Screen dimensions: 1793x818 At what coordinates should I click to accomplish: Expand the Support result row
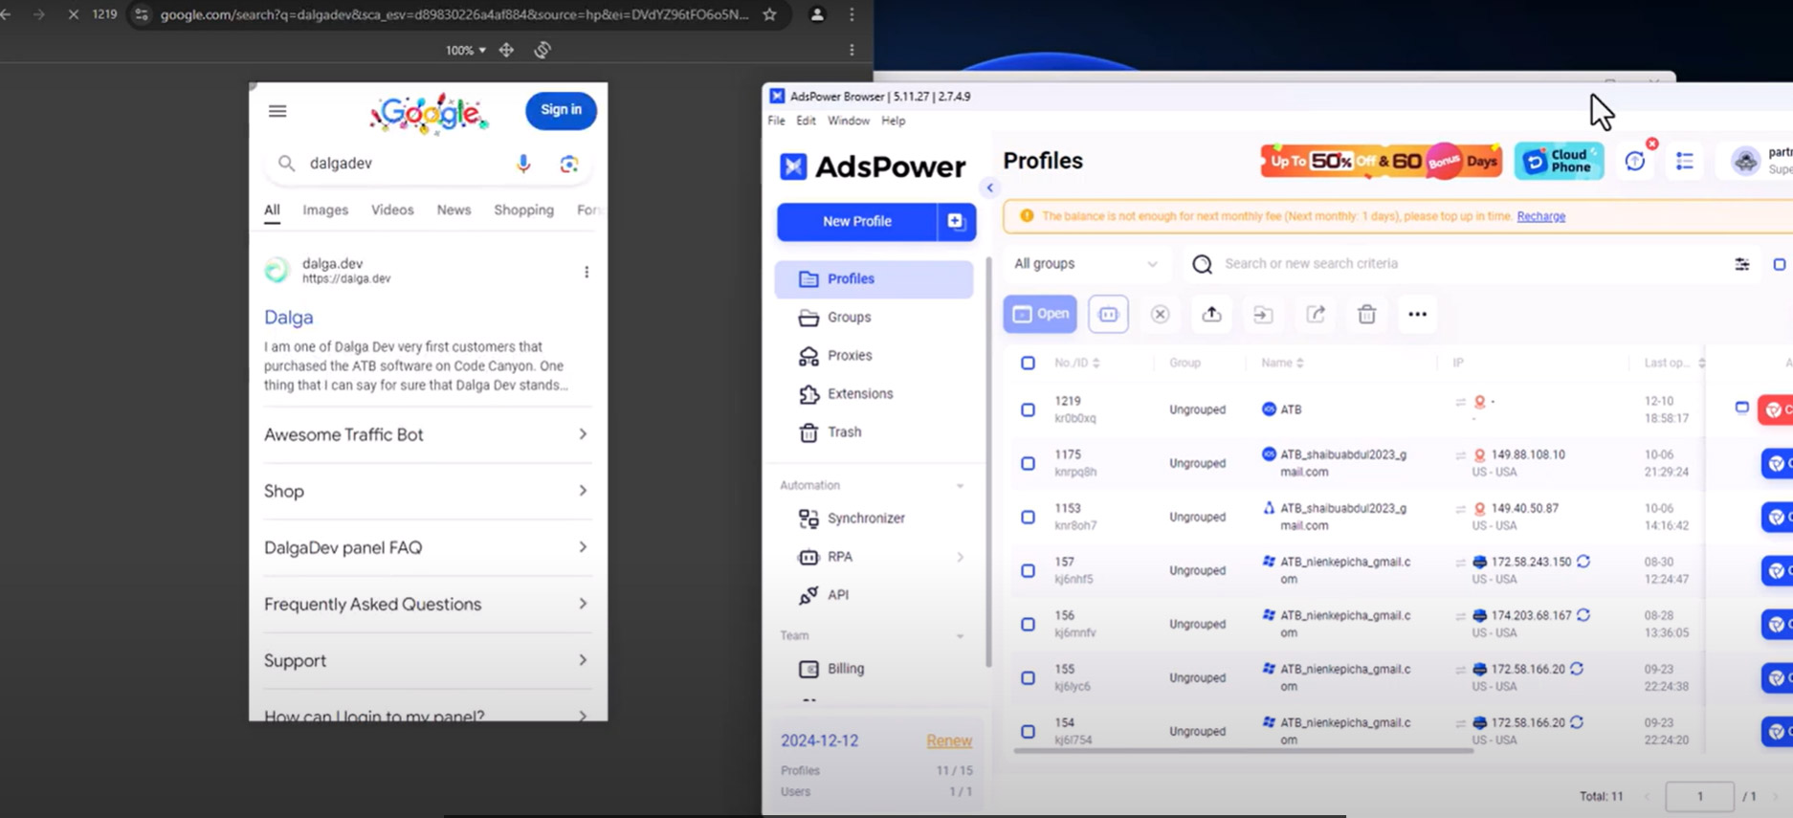tap(427, 660)
